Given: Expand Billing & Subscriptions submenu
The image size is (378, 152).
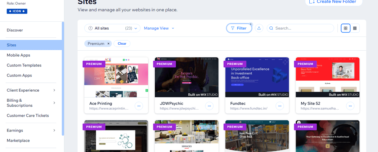Looking at the screenshot, I should [x=31, y=103].
